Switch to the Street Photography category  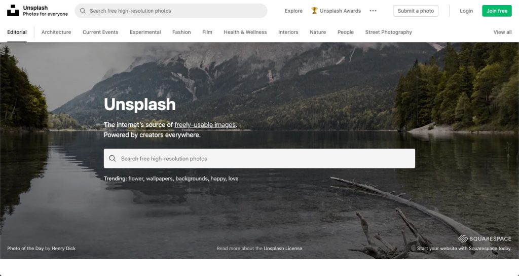(x=389, y=32)
